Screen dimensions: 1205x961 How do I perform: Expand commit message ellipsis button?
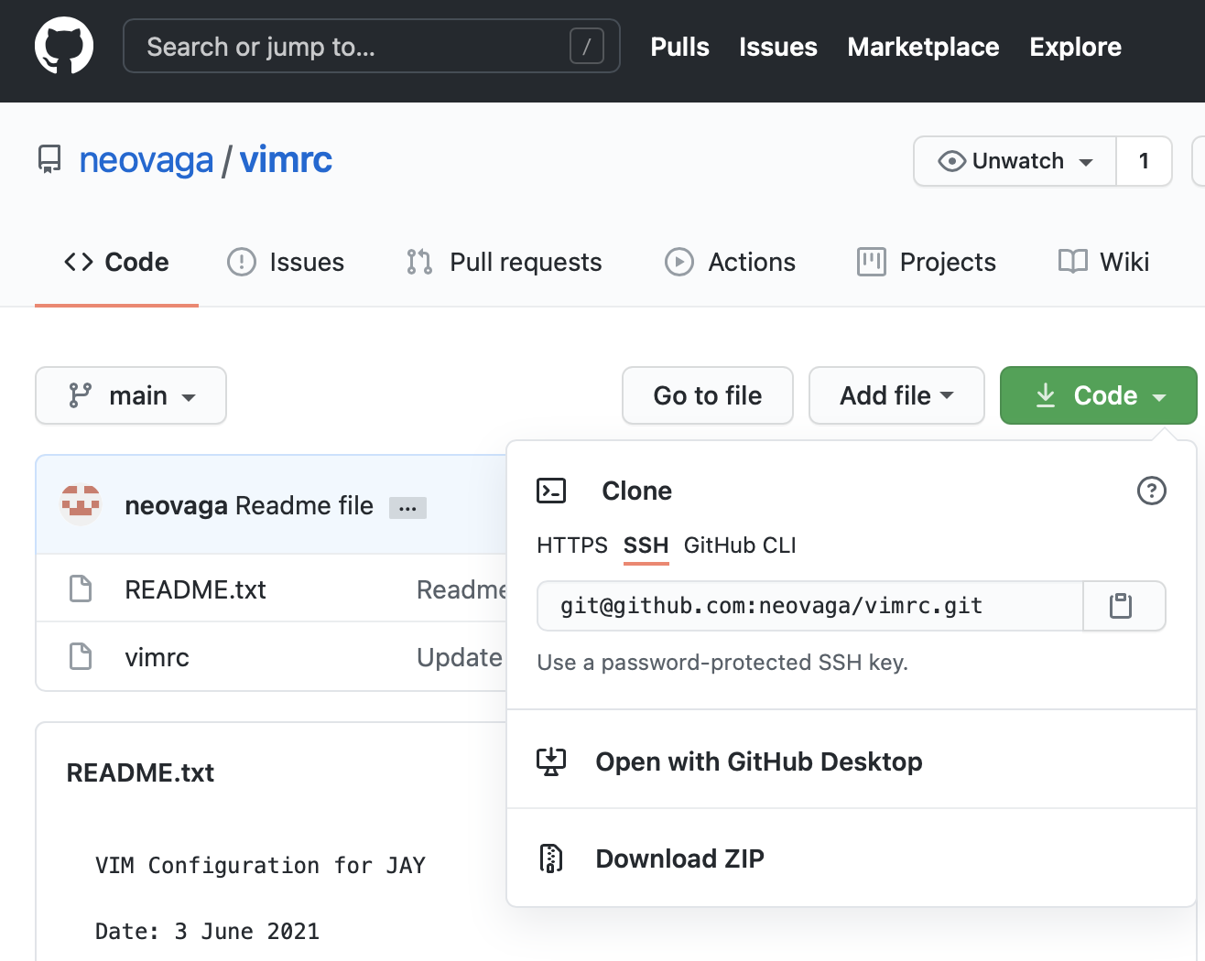click(x=407, y=508)
